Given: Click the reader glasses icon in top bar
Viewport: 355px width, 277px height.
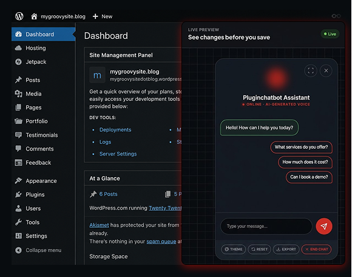Looking at the screenshot, I should point(336,16).
